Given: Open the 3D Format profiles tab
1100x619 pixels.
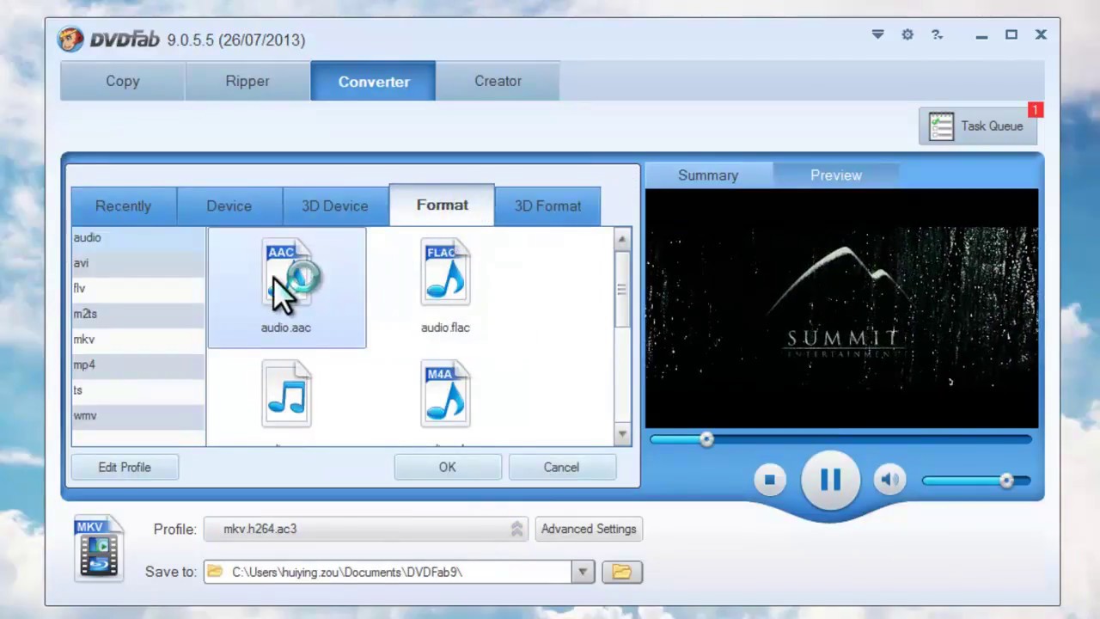Looking at the screenshot, I should pyautogui.click(x=547, y=206).
